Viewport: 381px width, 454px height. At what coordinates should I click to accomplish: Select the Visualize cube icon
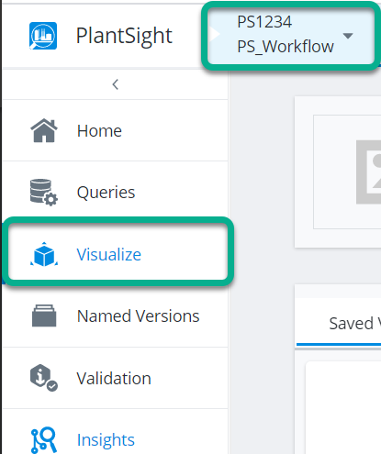click(x=44, y=254)
